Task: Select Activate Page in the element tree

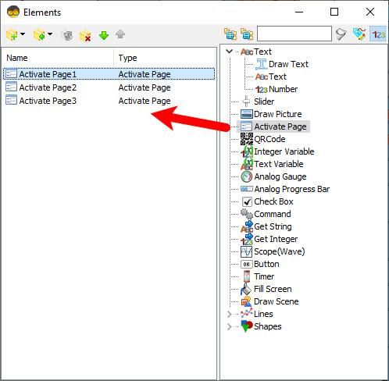Action: pyautogui.click(x=280, y=126)
